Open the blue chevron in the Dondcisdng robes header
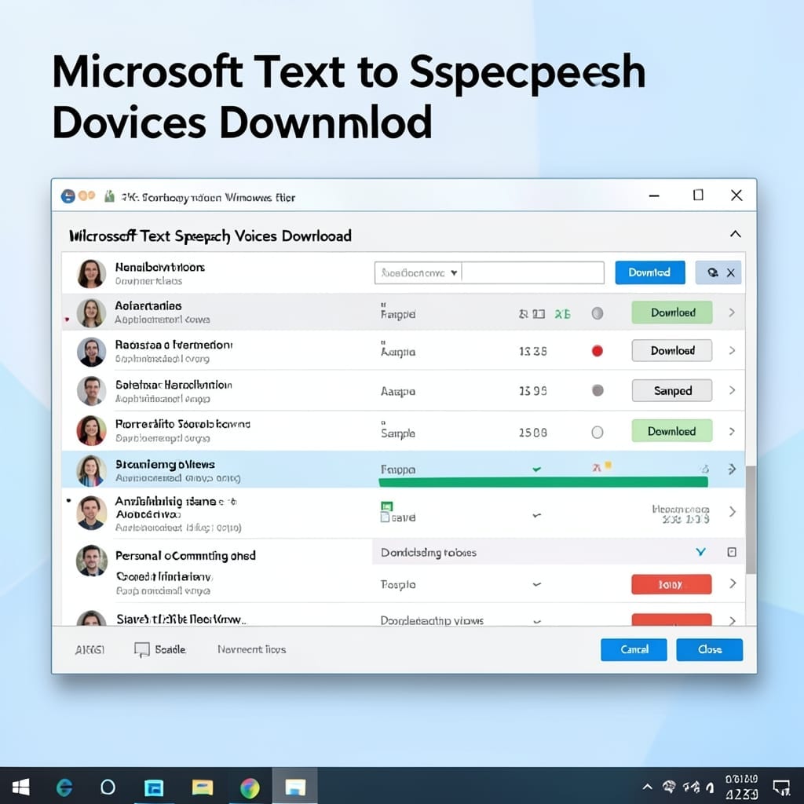Viewport: 804px width, 804px height. pyautogui.click(x=700, y=552)
